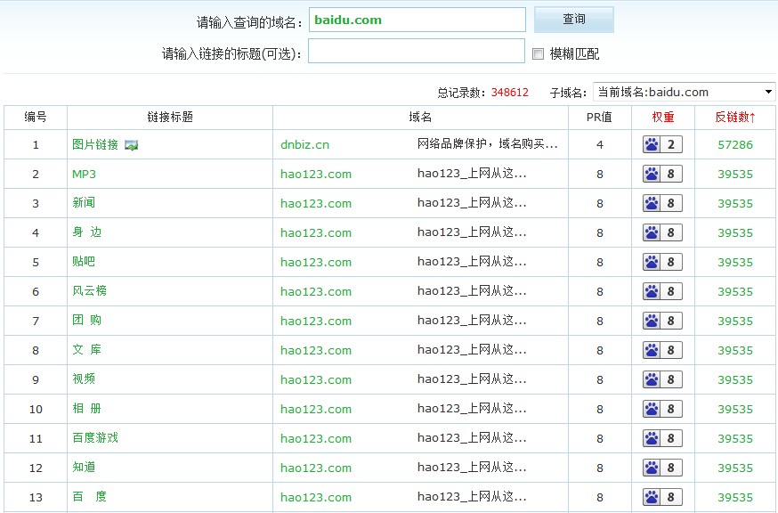Open the dnbiz.cn domain link

[x=304, y=145]
